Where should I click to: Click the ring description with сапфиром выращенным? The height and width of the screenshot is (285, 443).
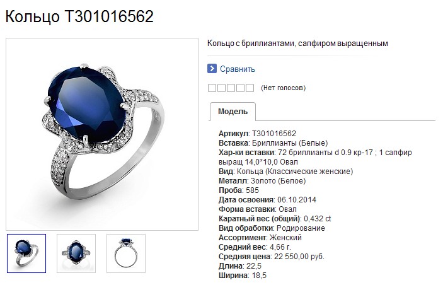[297, 44]
